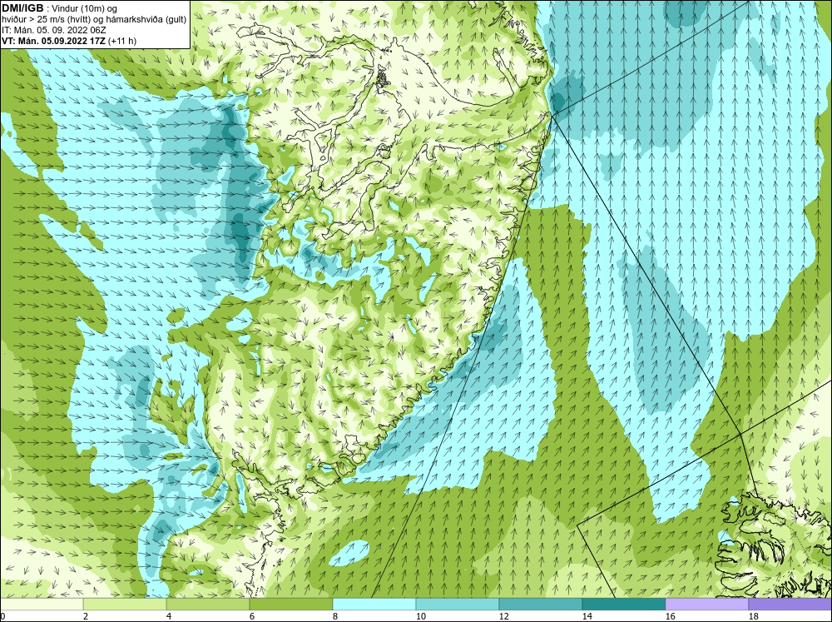The width and height of the screenshot is (832, 622).
Task: Click the purple legend swatch above 18
Action: pyautogui.click(x=790, y=604)
